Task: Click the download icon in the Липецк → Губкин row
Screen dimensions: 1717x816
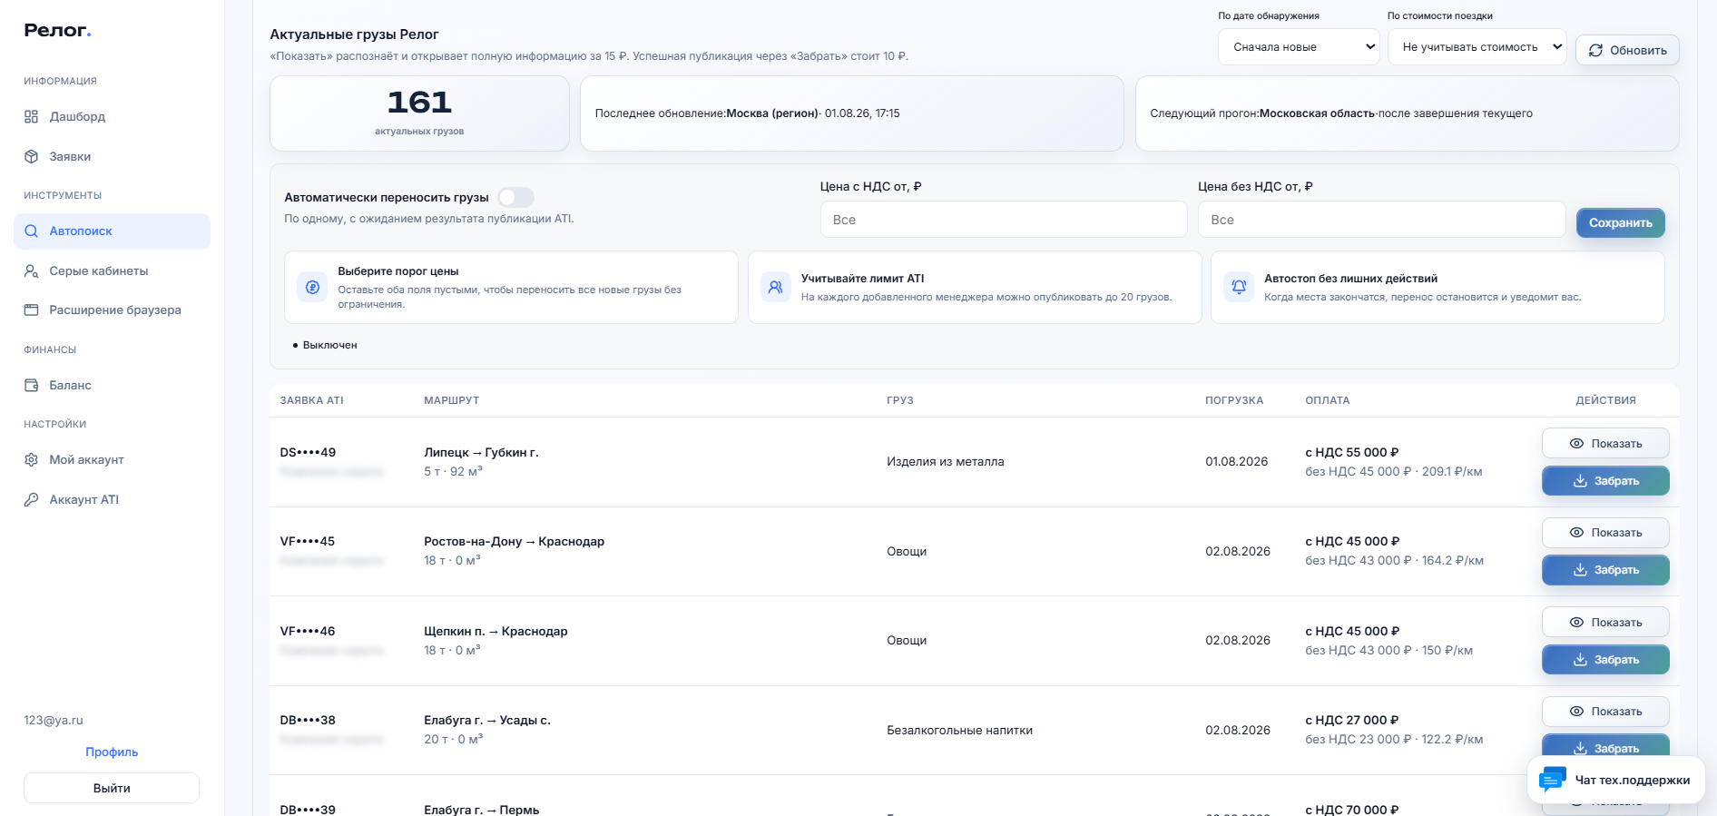Action: pyautogui.click(x=1580, y=481)
